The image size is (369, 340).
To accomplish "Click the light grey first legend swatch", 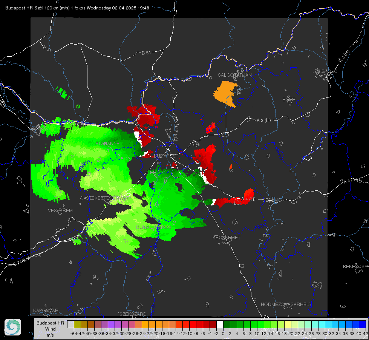I will coord(70,324).
